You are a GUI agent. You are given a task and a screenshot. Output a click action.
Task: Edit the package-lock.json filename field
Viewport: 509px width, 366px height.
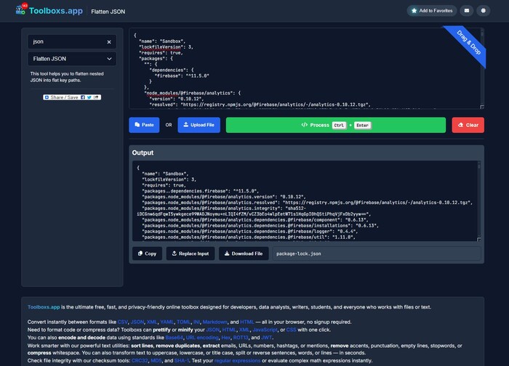(x=377, y=253)
